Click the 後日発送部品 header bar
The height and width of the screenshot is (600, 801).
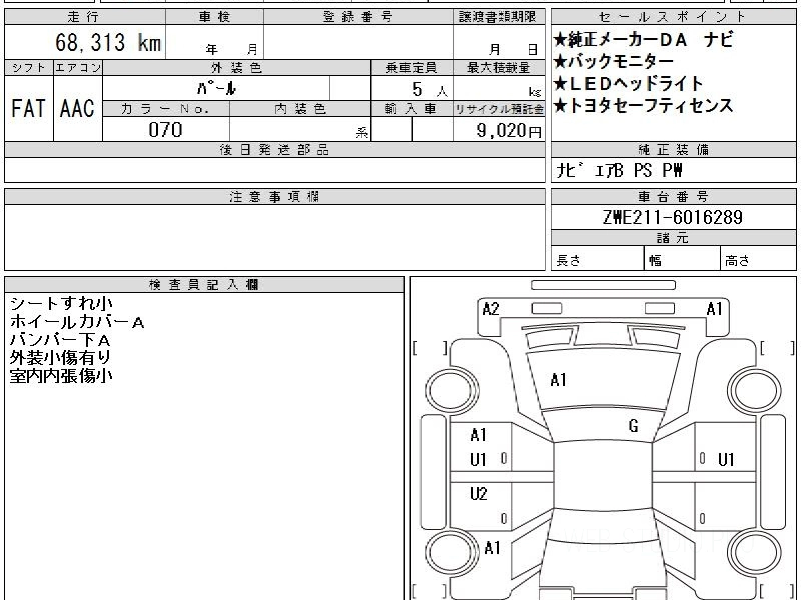click(274, 150)
